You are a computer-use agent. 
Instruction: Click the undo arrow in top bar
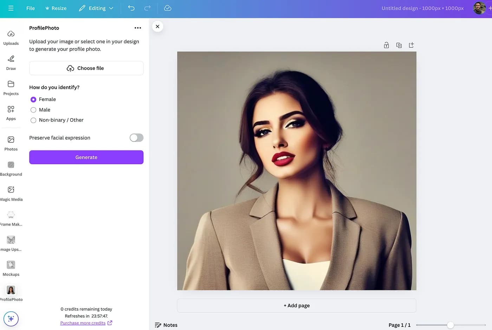(x=131, y=8)
